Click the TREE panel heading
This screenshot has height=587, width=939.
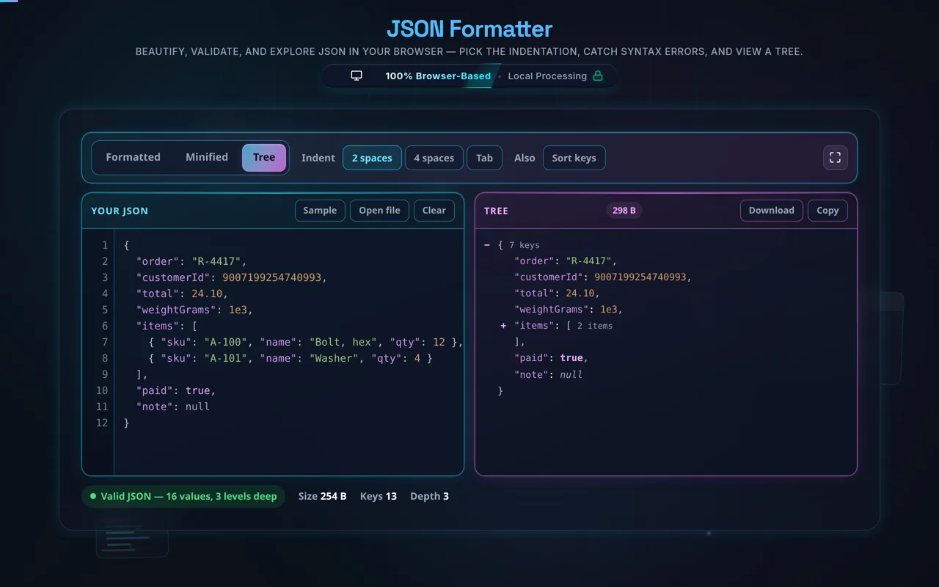(x=496, y=211)
